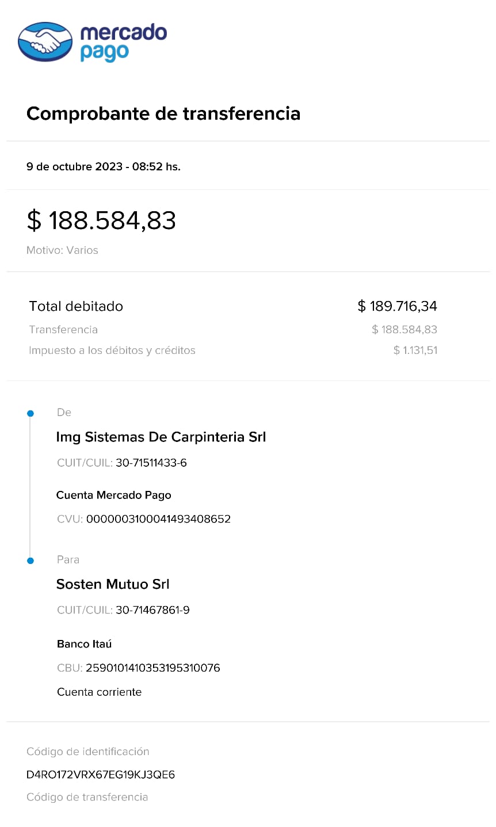Viewport: 496px width, 827px height.
Task: Select the CBU number 2590101410353195310076
Action: pos(153,668)
